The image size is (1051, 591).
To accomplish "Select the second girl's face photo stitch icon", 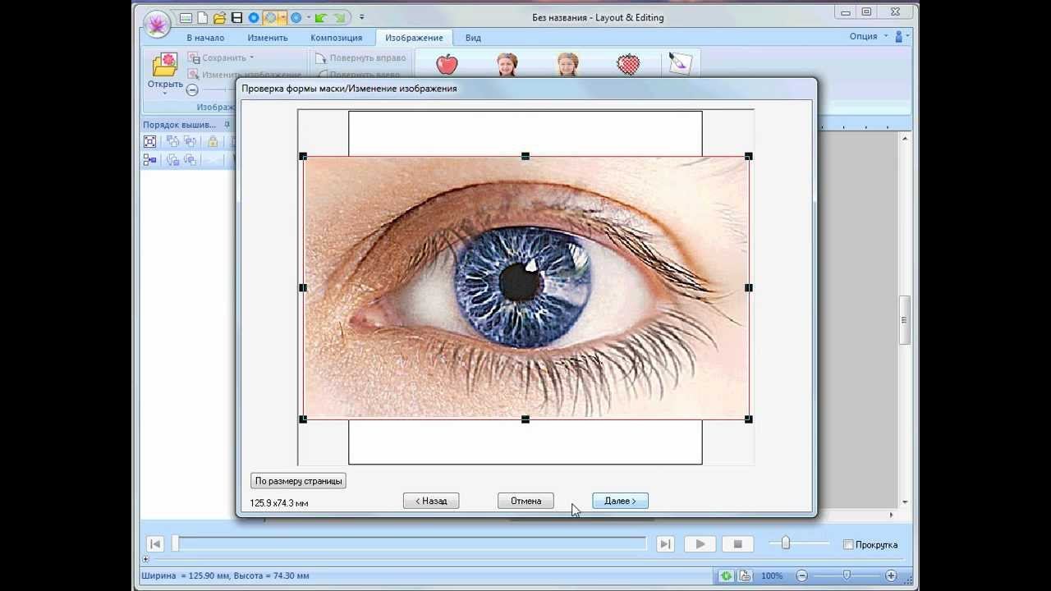I will pos(567,64).
